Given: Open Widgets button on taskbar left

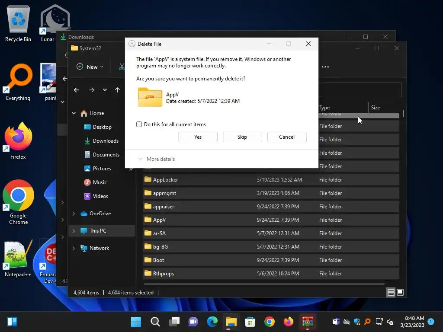Looking at the screenshot, I should tap(12, 322).
